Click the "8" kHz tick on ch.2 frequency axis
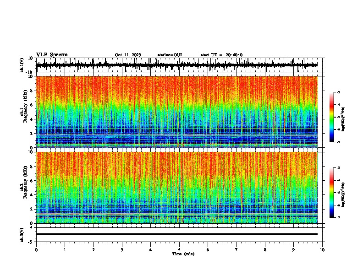Image resolution: width=363 pixels, height=280 pixels. [x=32, y=167]
